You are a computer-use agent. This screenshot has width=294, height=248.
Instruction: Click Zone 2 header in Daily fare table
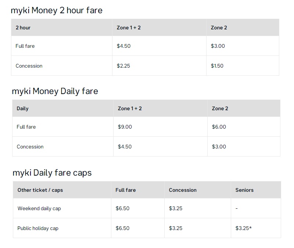[x=220, y=108]
